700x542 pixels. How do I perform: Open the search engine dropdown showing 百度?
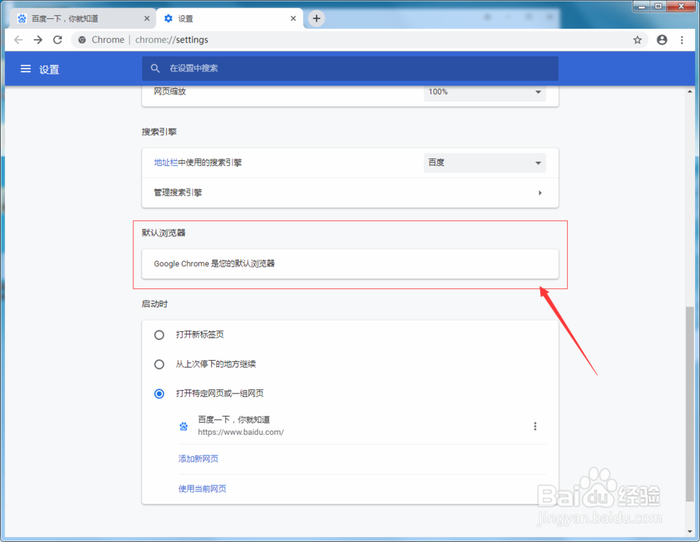(484, 163)
